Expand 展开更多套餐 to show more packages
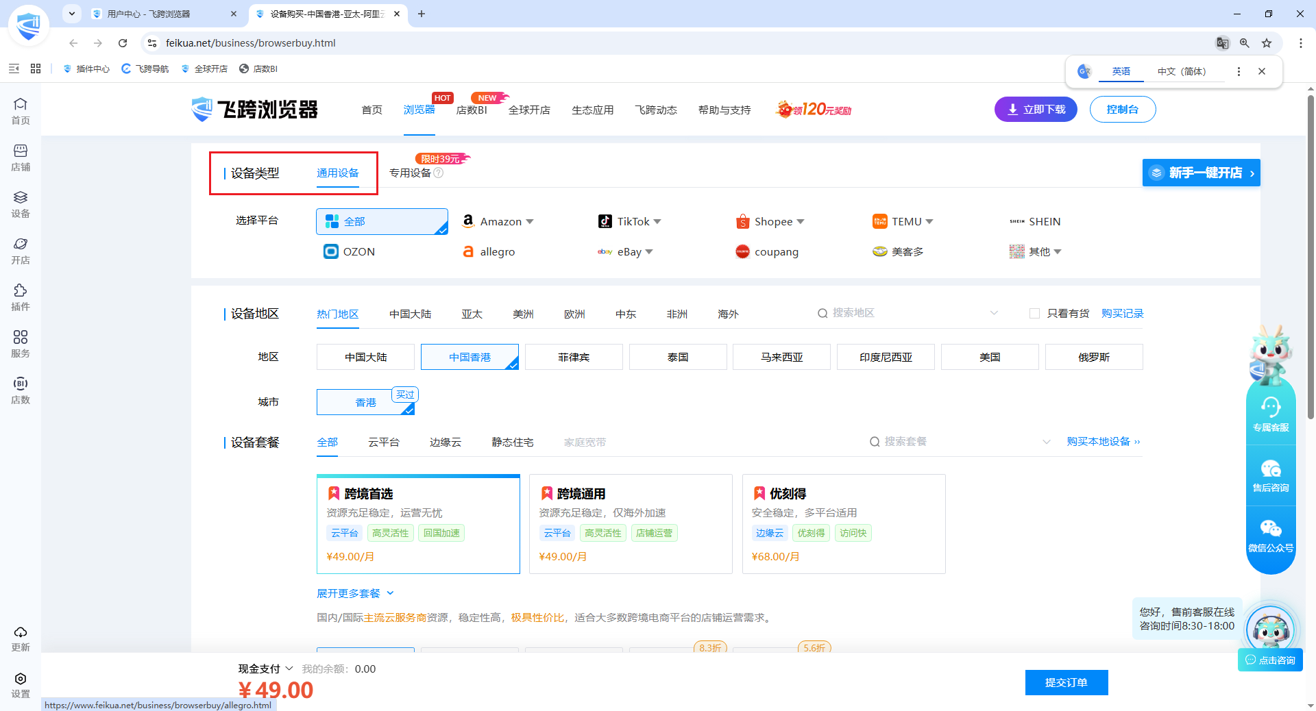The width and height of the screenshot is (1316, 711). click(x=355, y=593)
